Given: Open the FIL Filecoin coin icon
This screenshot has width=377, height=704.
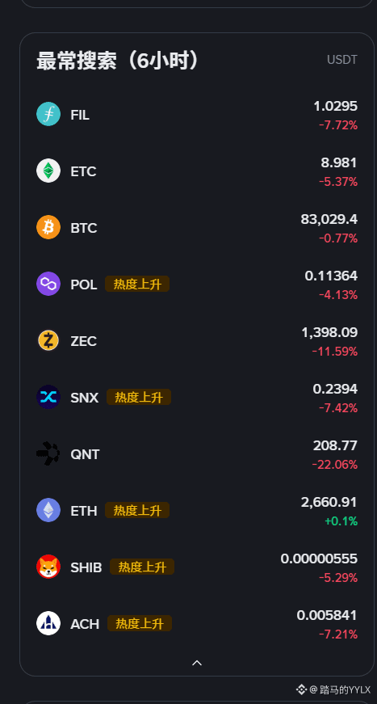Looking at the screenshot, I should [x=48, y=114].
